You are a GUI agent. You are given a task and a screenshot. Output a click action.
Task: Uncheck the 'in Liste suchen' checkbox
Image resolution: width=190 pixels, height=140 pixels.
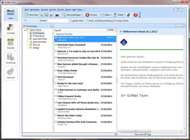point(114,21)
